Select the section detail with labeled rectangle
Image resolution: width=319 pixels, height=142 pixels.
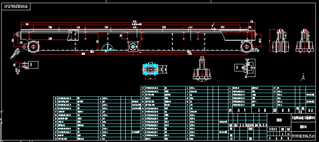245,68
